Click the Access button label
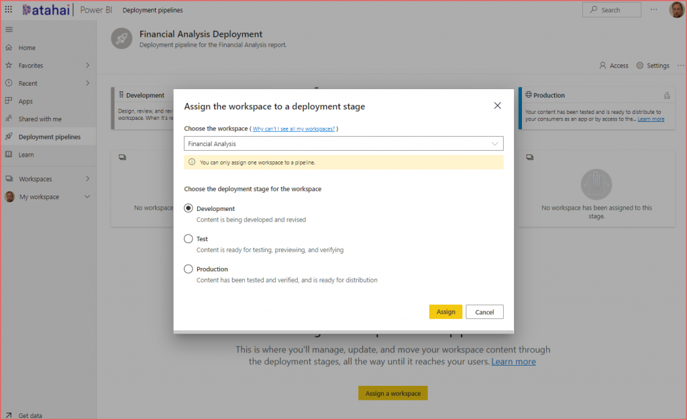This screenshot has height=420, width=687. click(619, 66)
